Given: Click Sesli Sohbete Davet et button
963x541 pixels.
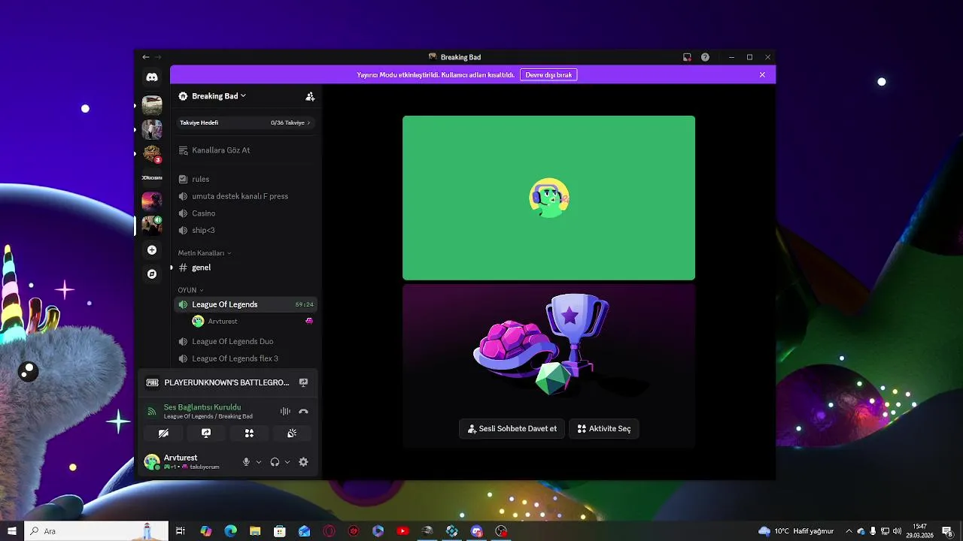Looking at the screenshot, I should point(512,429).
